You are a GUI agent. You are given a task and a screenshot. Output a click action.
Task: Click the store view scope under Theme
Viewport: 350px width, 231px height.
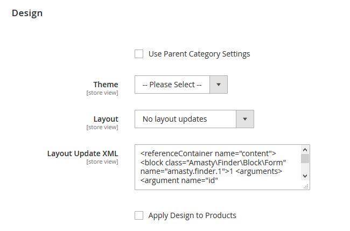(102, 93)
